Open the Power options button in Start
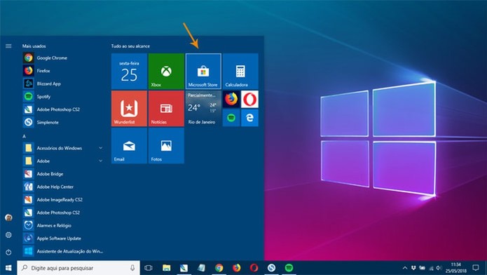Screen dimensions: 487x275 (8, 252)
